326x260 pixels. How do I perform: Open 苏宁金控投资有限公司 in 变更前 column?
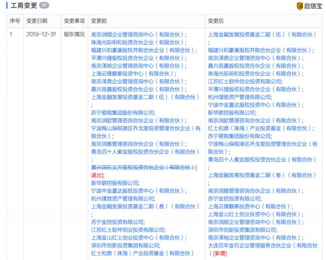[x=117, y=222]
